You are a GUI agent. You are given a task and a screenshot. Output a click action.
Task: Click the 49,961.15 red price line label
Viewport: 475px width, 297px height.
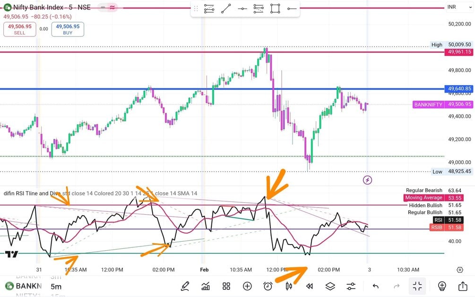(x=459, y=52)
